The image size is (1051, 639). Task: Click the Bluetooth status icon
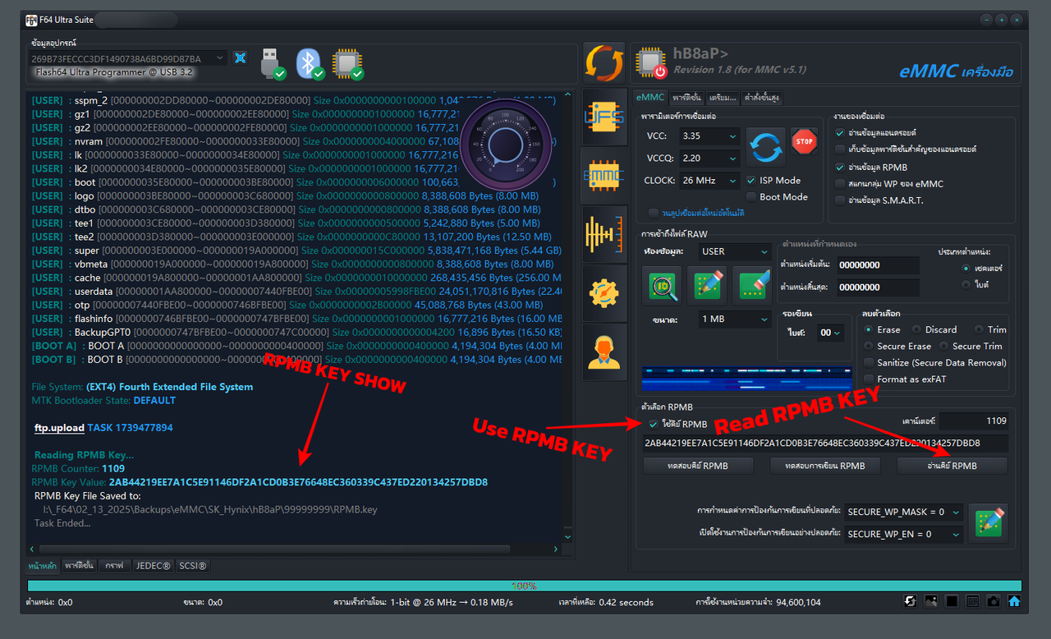click(310, 63)
